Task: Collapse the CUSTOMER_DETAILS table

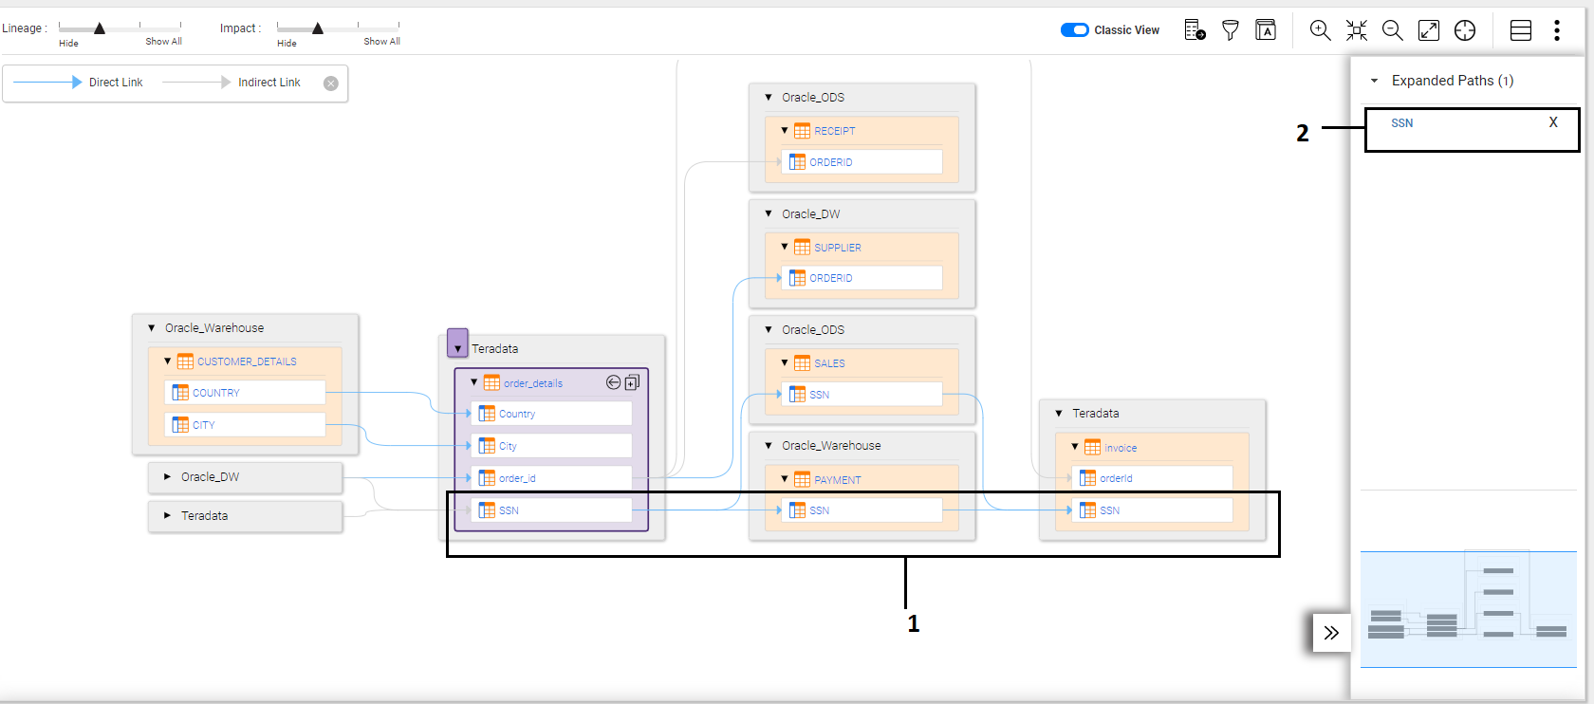Action: click(168, 361)
